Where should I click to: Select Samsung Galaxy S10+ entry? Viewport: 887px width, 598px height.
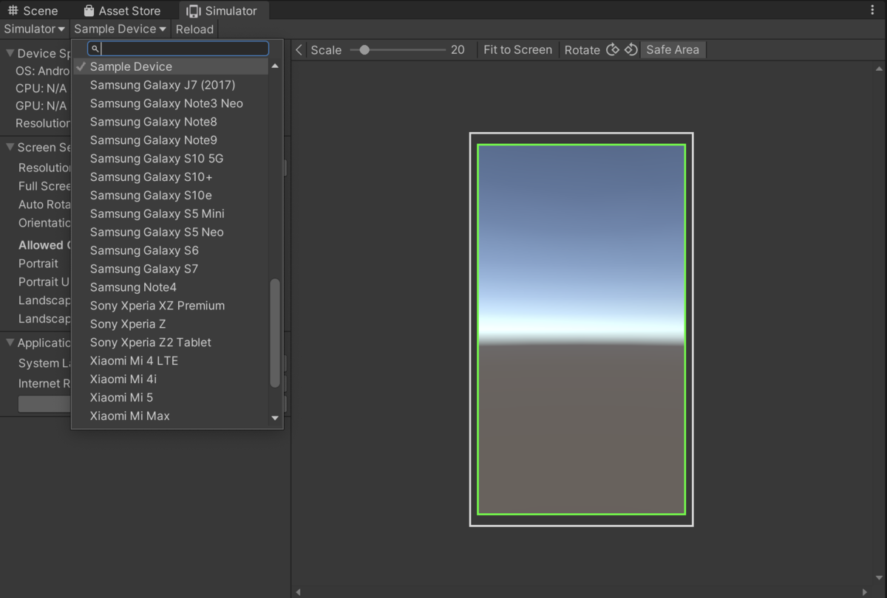click(171, 177)
